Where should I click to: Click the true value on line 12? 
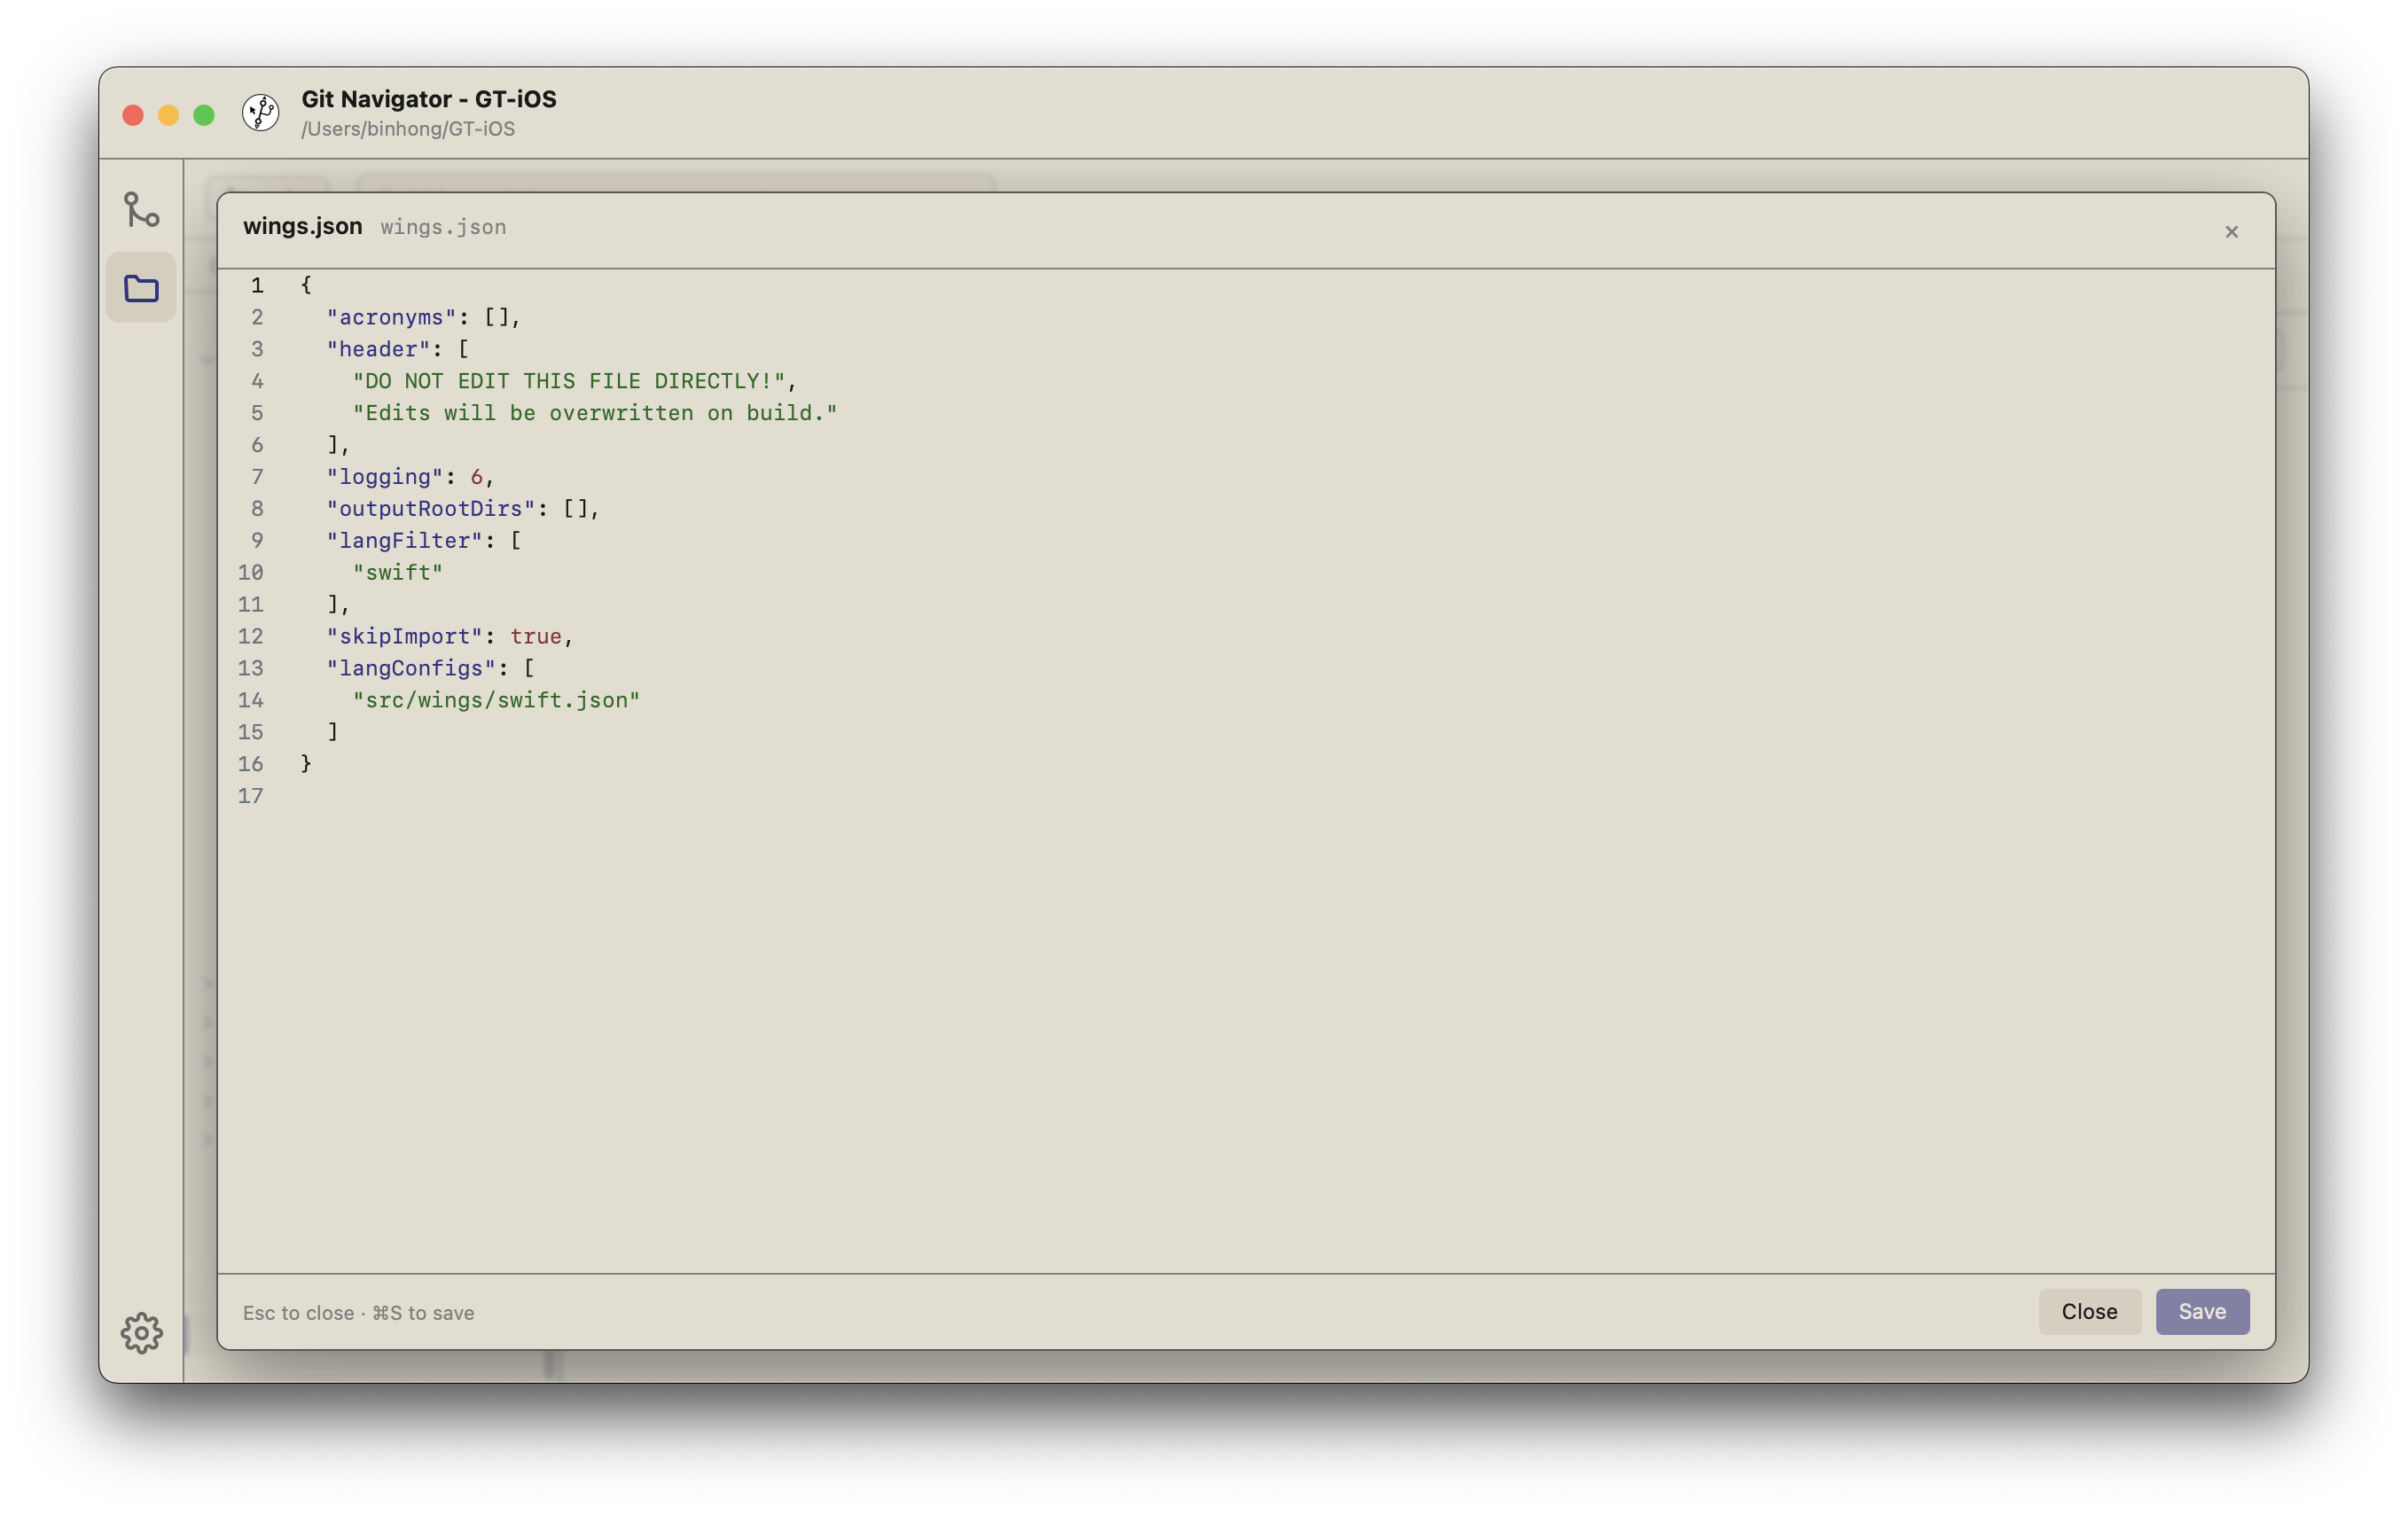coord(536,636)
